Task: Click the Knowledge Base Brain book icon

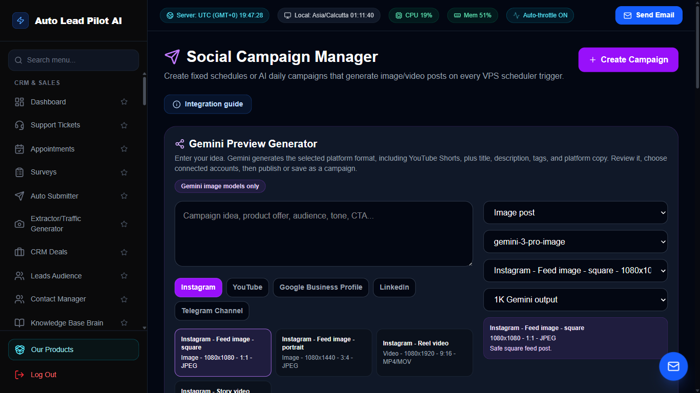Action: (19, 323)
